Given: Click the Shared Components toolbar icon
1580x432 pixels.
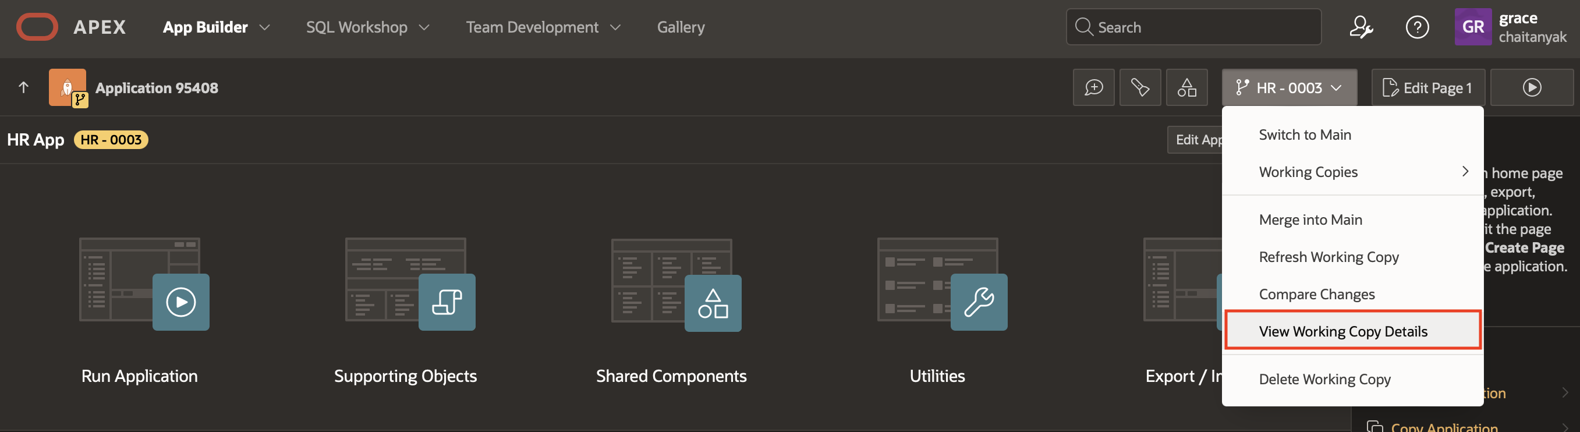Looking at the screenshot, I should [1186, 88].
